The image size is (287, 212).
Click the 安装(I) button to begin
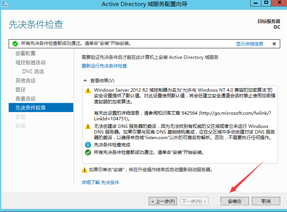(x=235, y=201)
